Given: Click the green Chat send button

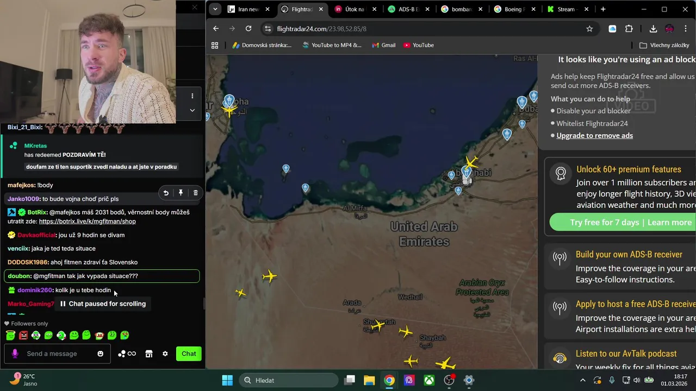Looking at the screenshot, I should coord(189,354).
